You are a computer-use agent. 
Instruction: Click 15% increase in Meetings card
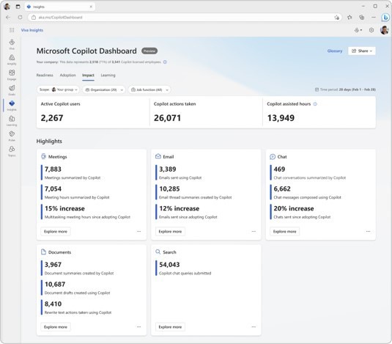pyautogui.click(x=64, y=208)
